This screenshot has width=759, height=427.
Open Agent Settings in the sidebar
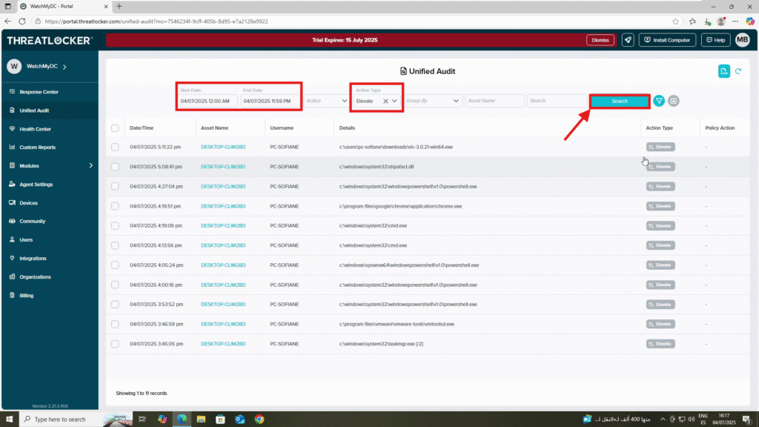[36, 185]
